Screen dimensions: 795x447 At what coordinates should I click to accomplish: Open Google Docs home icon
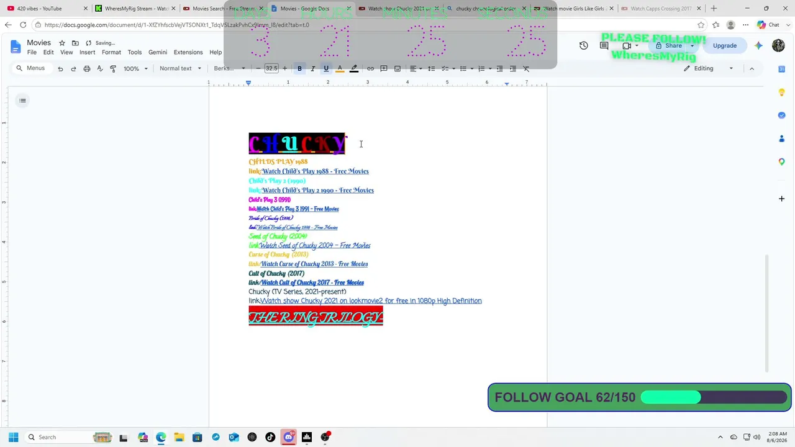tap(15, 47)
